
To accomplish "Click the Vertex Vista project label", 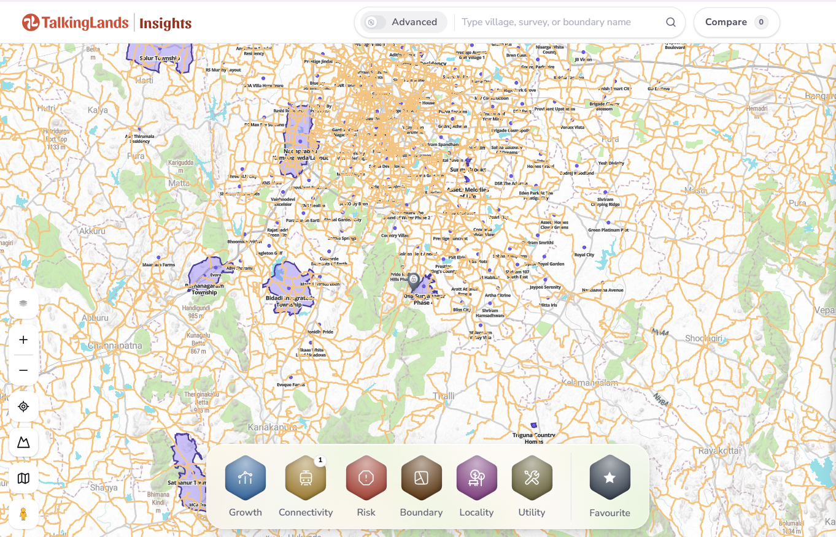I will [x=572, y=127].
